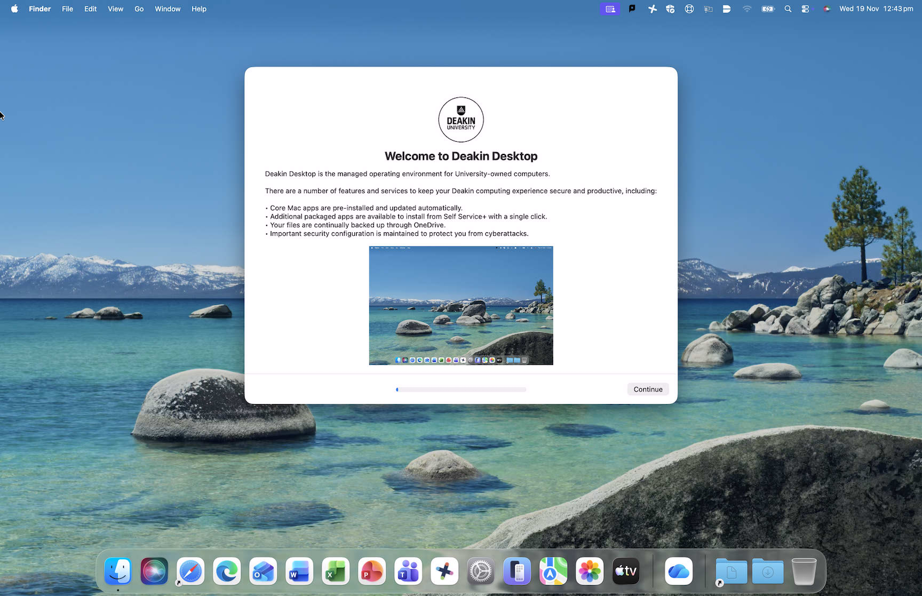Image resolution: width=922 pixels, height=596 pixels.
Task: Click the Spotlight search magnifier icon
Action: click(788, 9)
